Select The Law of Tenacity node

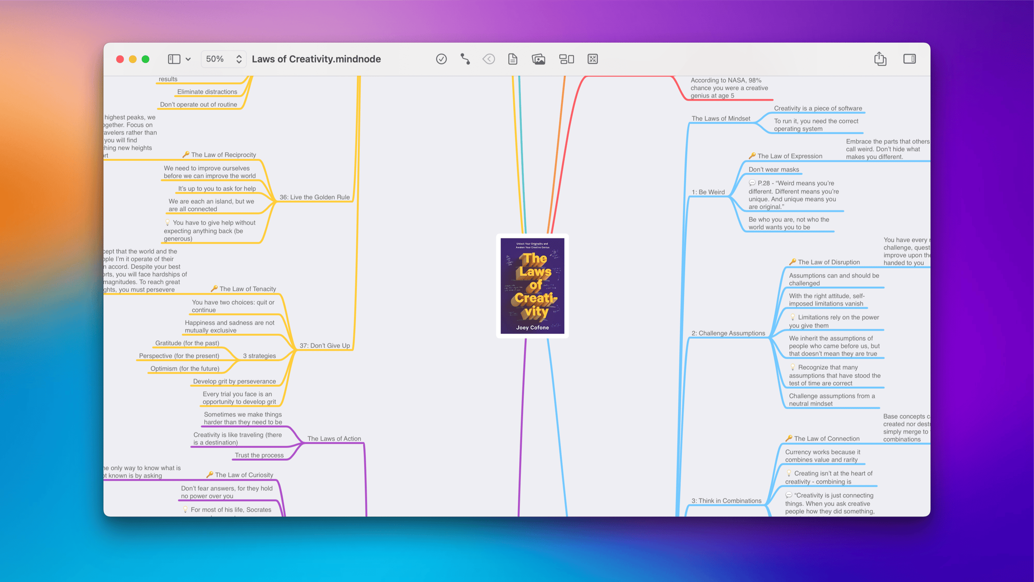[x=243, y=289]
